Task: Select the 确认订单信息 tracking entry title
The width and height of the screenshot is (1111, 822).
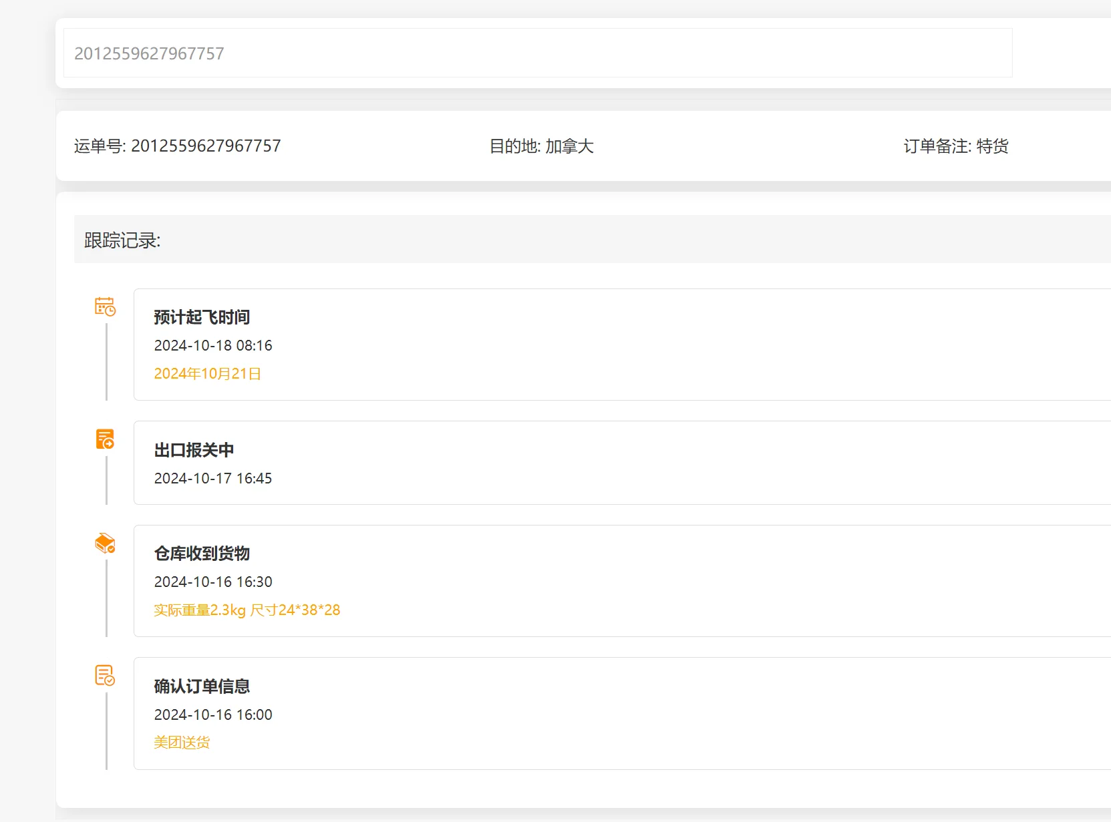Action: click(202, 686)
